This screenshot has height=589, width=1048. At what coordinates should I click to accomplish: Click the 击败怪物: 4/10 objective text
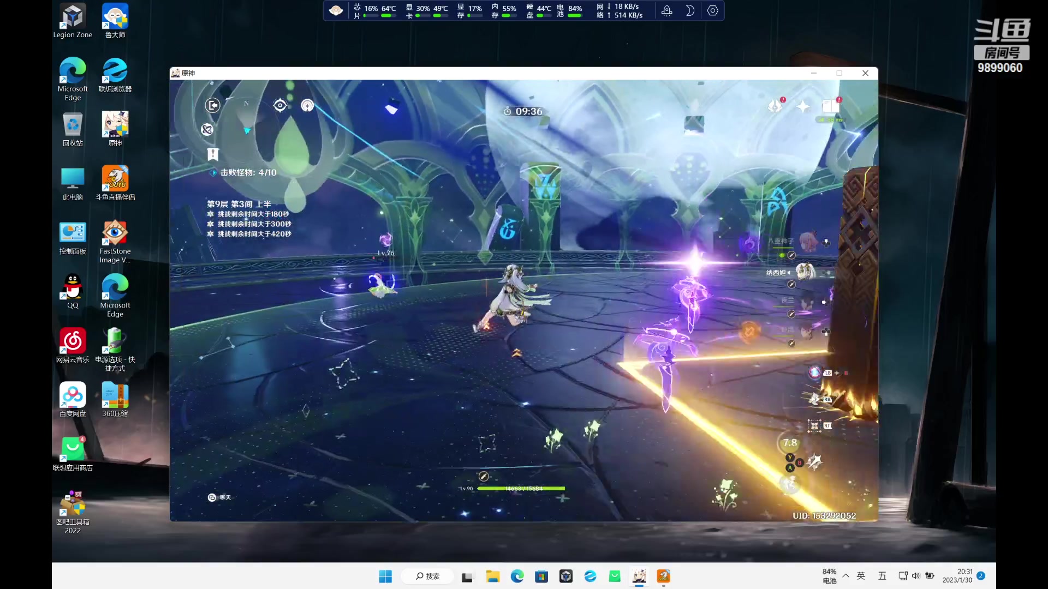point(248,172)
